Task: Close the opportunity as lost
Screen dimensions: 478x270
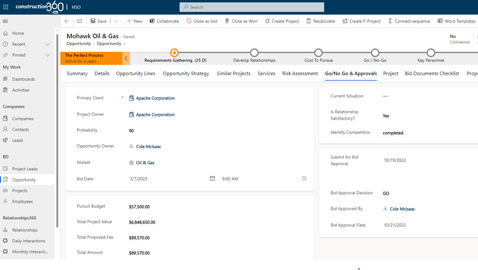Action: (x=202, y=21)
